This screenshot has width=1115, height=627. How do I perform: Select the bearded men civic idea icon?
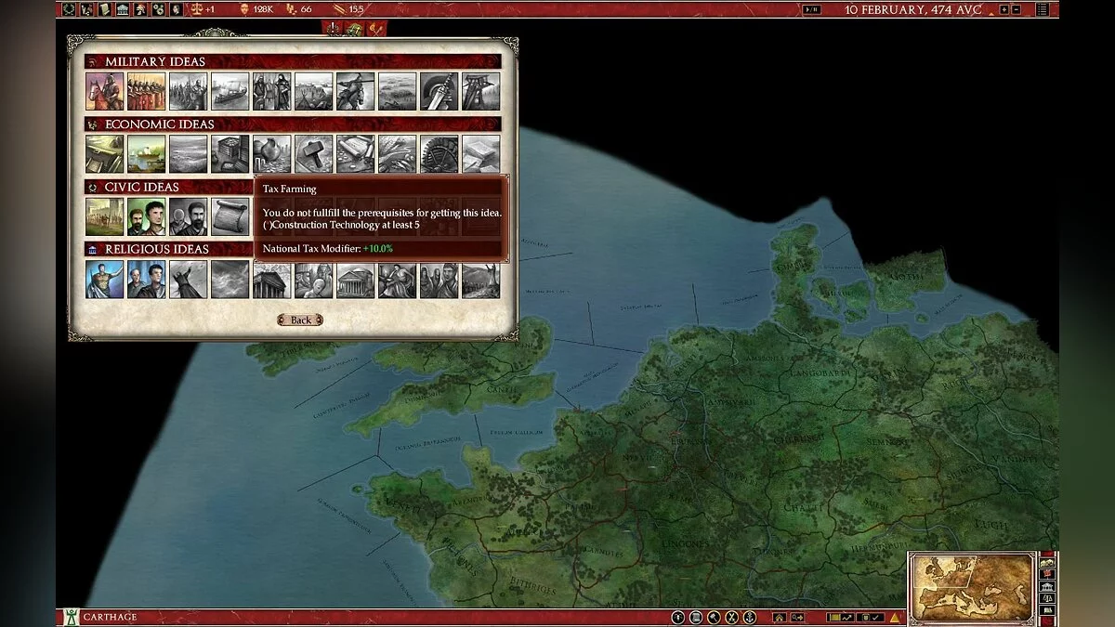coord(188,216)
